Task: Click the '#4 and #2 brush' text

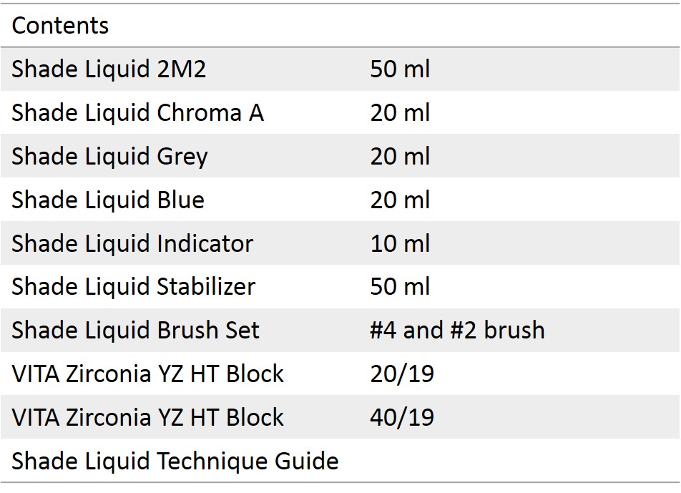Action: tap(457, 331)
